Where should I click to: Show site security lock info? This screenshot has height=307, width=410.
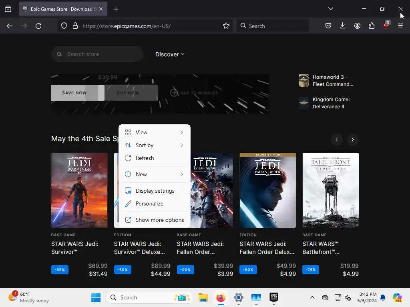pos(75,26)
